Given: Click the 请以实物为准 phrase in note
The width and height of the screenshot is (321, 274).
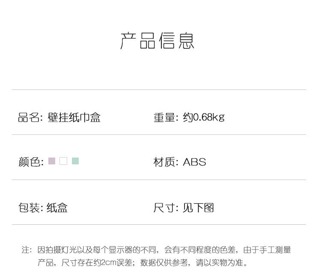Looking at the screenshot, I should click(x=221, y=262).
